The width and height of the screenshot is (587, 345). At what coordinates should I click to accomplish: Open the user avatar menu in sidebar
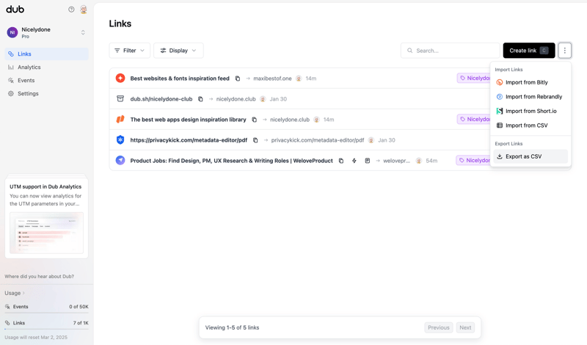click(84, 10)
